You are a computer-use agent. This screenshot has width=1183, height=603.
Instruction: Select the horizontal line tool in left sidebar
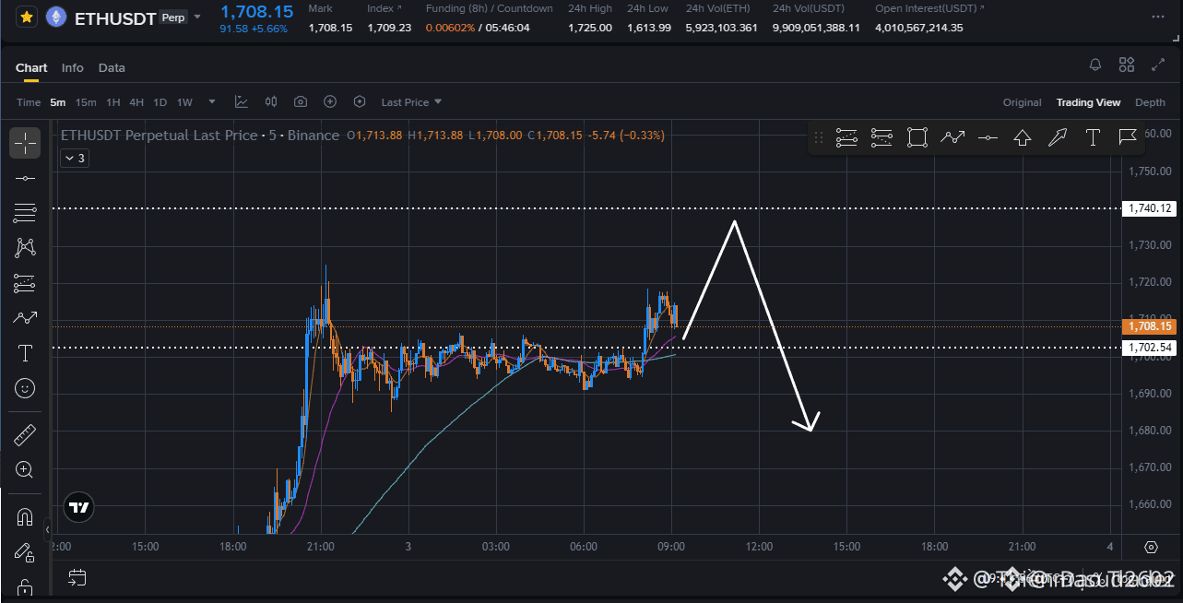[25, 178]
